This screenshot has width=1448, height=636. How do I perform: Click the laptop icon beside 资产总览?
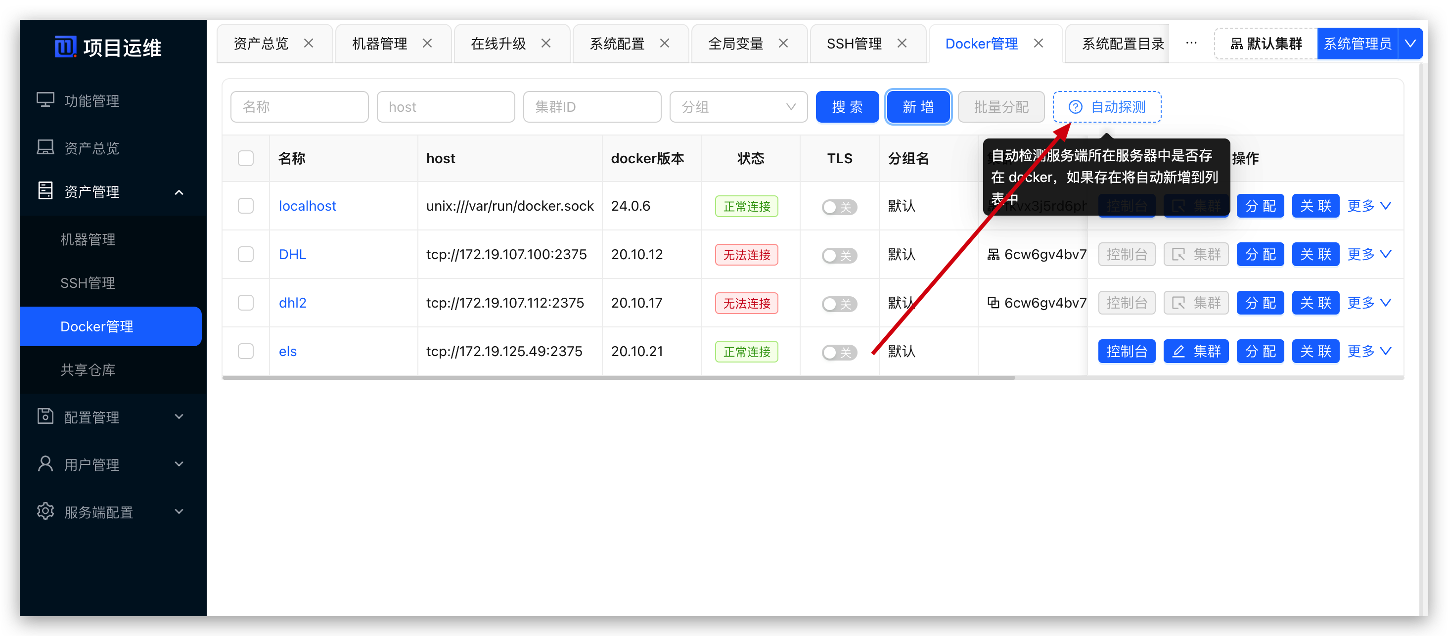point(45,147)
